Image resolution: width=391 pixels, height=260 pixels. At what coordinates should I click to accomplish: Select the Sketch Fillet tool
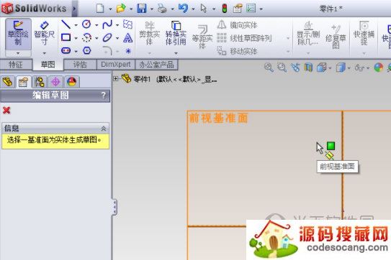(107, 51)
